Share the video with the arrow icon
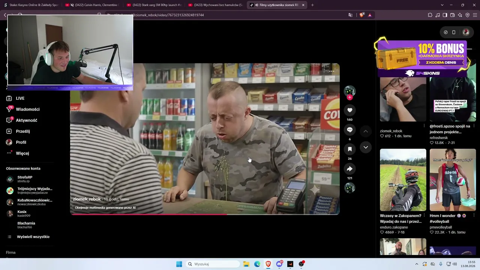The image size is (480, 270). (x=349, y=169)
